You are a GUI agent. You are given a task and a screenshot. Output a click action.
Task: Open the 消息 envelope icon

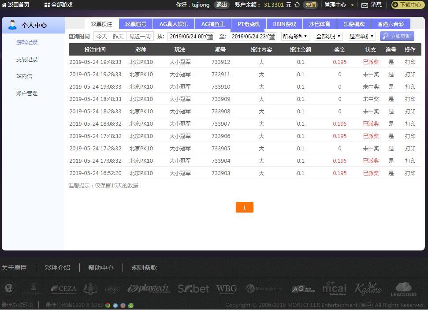click(365, 5)
